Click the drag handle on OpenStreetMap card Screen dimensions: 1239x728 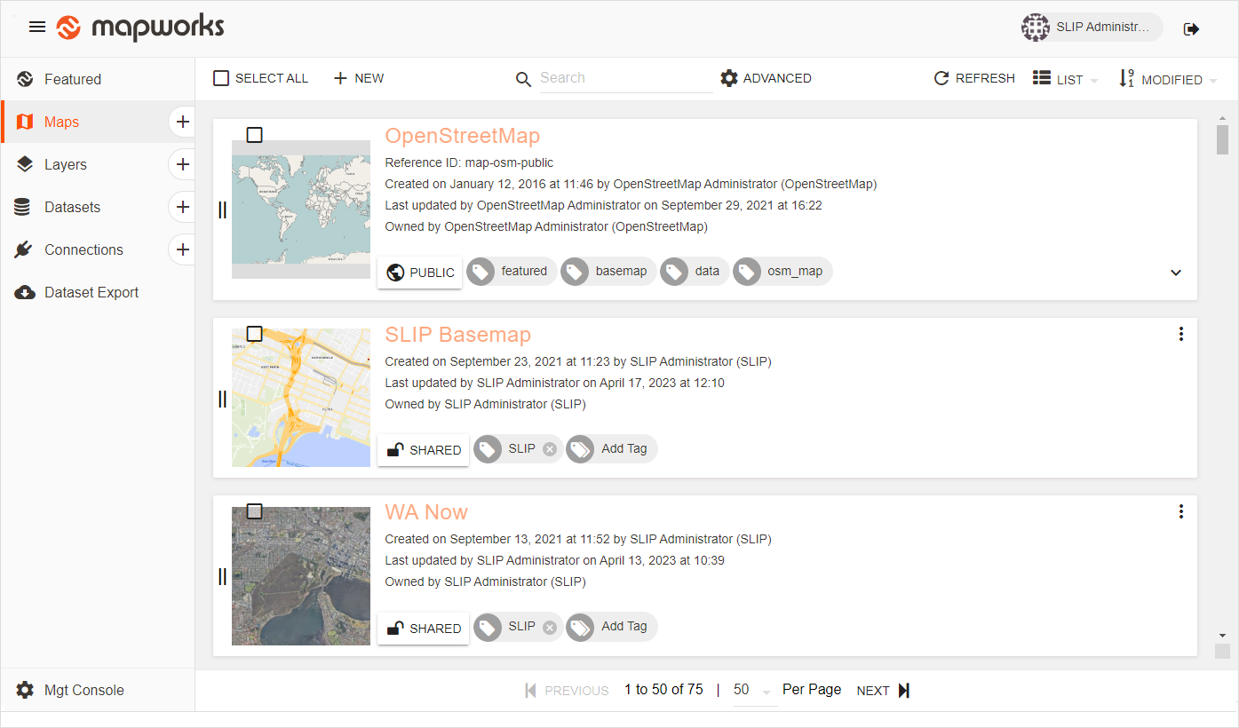[x=222, y=210]
